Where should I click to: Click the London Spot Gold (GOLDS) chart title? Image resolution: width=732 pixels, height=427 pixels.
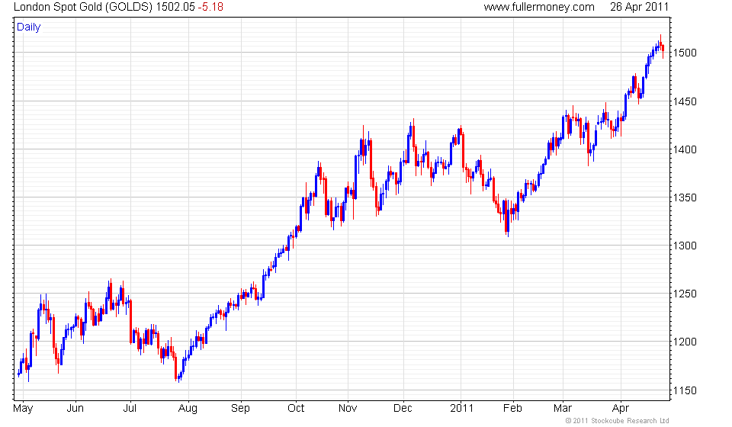pyautogui.click(x=83, y=7)
